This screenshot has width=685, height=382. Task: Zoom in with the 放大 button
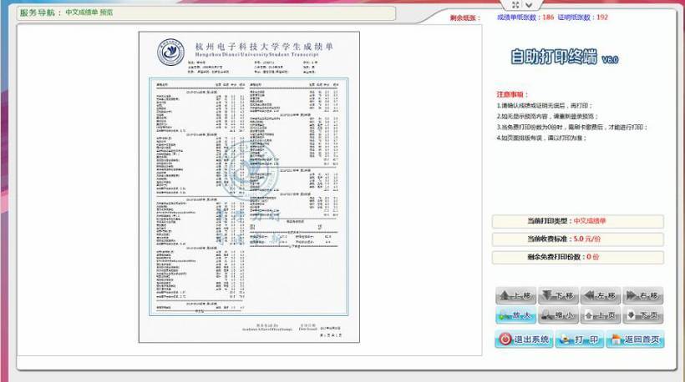tap(516, 315)
